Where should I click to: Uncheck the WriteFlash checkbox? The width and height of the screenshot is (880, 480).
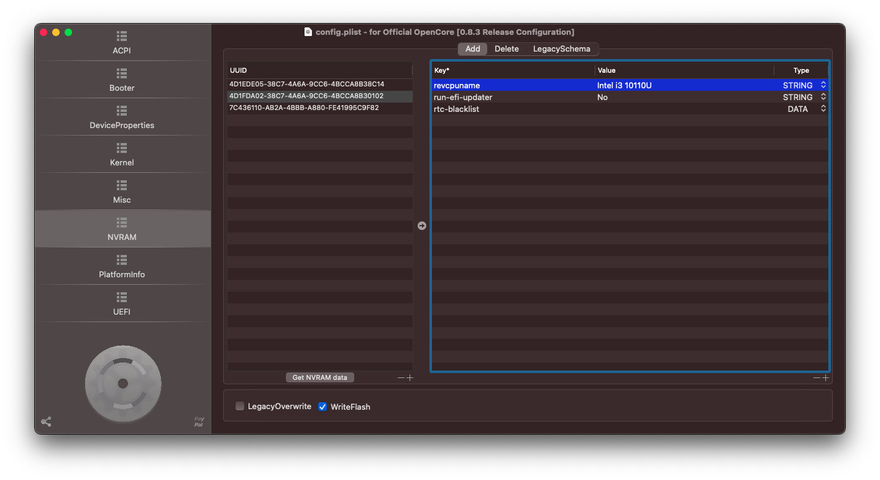(323, 407)
